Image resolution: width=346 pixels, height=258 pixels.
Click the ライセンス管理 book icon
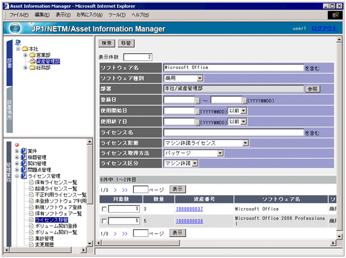(x=24, y=176)
